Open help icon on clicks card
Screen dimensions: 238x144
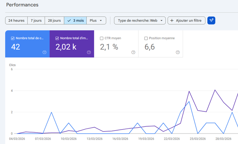45,52
